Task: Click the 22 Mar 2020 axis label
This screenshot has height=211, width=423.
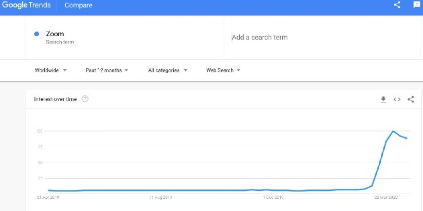Action: click(x=386, y=198)
